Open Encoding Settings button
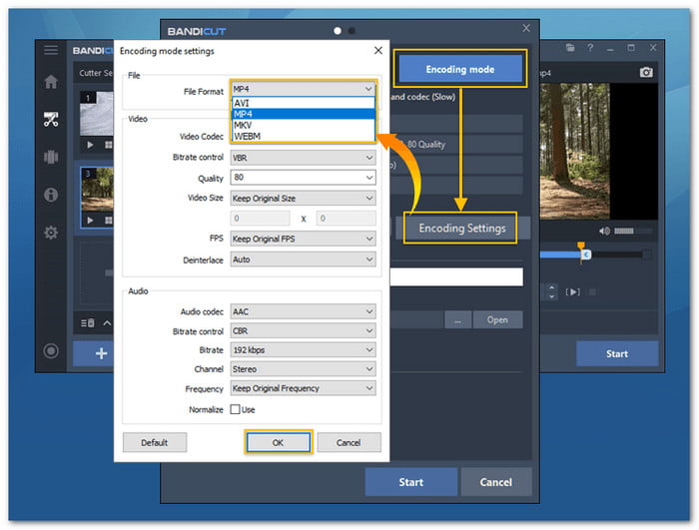The width and height of the screenshot is (699, 530). point(461,229)
